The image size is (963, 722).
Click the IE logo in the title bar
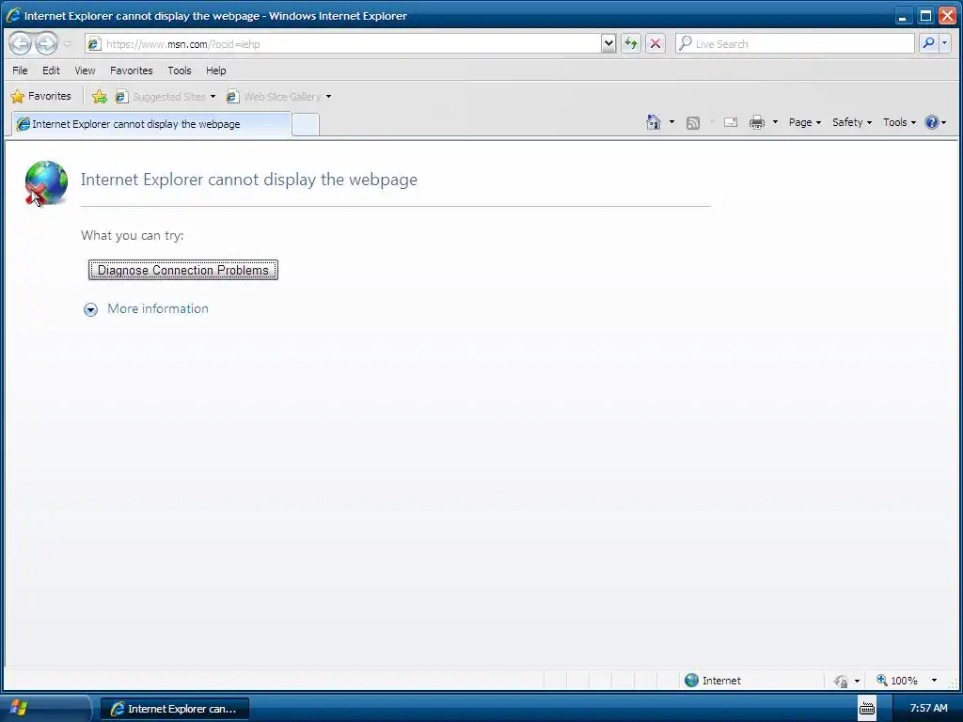(x=13, y=15)
